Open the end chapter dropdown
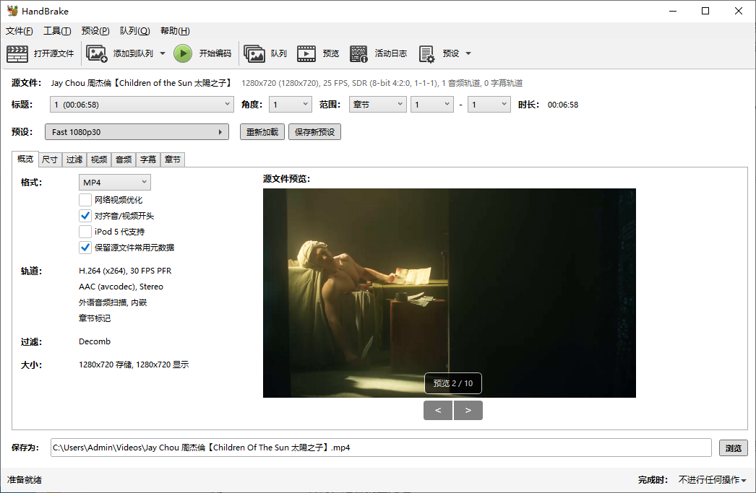 coord(489,105)
